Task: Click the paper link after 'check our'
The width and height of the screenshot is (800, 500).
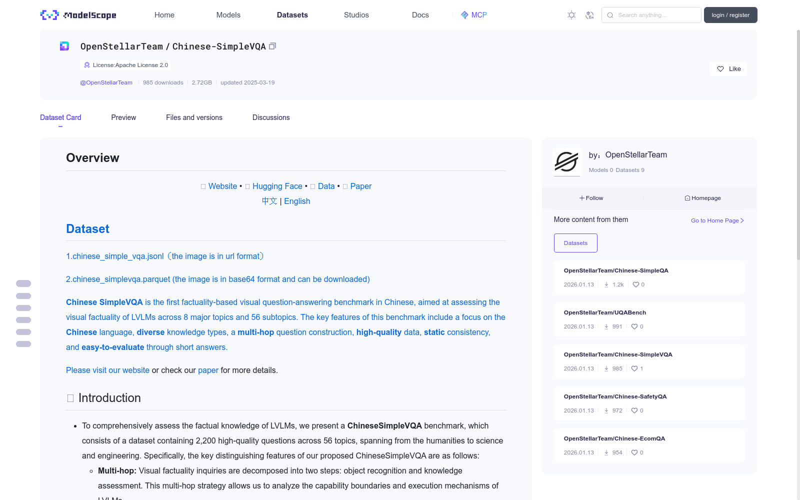Action: coord(208,370)
